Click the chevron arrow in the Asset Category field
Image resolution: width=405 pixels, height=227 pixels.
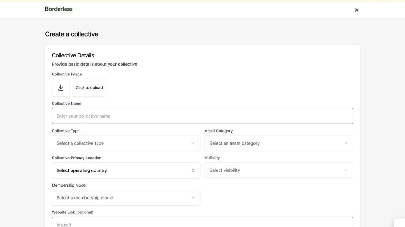click(346, 143)
